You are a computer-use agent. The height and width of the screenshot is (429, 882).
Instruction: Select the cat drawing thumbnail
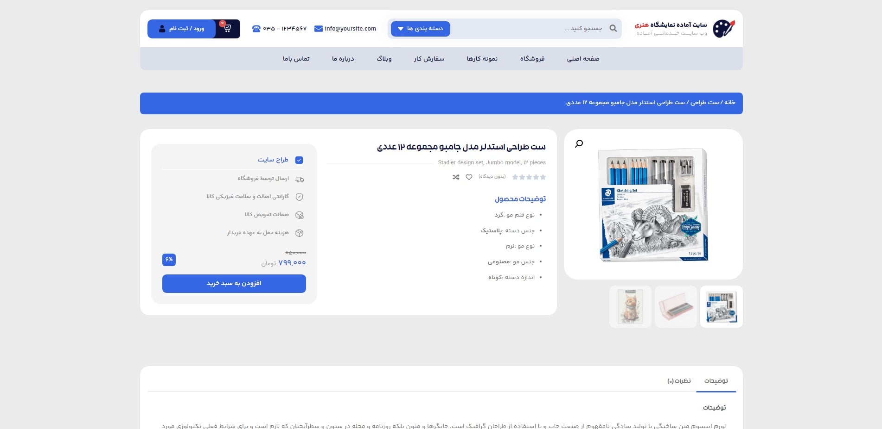[x=630, y=306]
